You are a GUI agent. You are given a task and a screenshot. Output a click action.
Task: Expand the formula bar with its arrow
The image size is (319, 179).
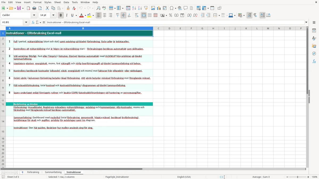click(x=306, y=23)
